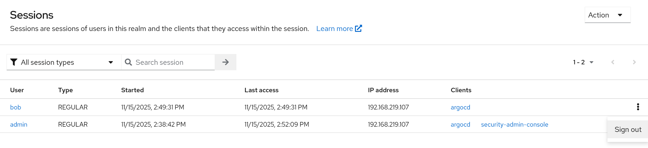Select Sign out from the row menu

click(x=628, y=129)
